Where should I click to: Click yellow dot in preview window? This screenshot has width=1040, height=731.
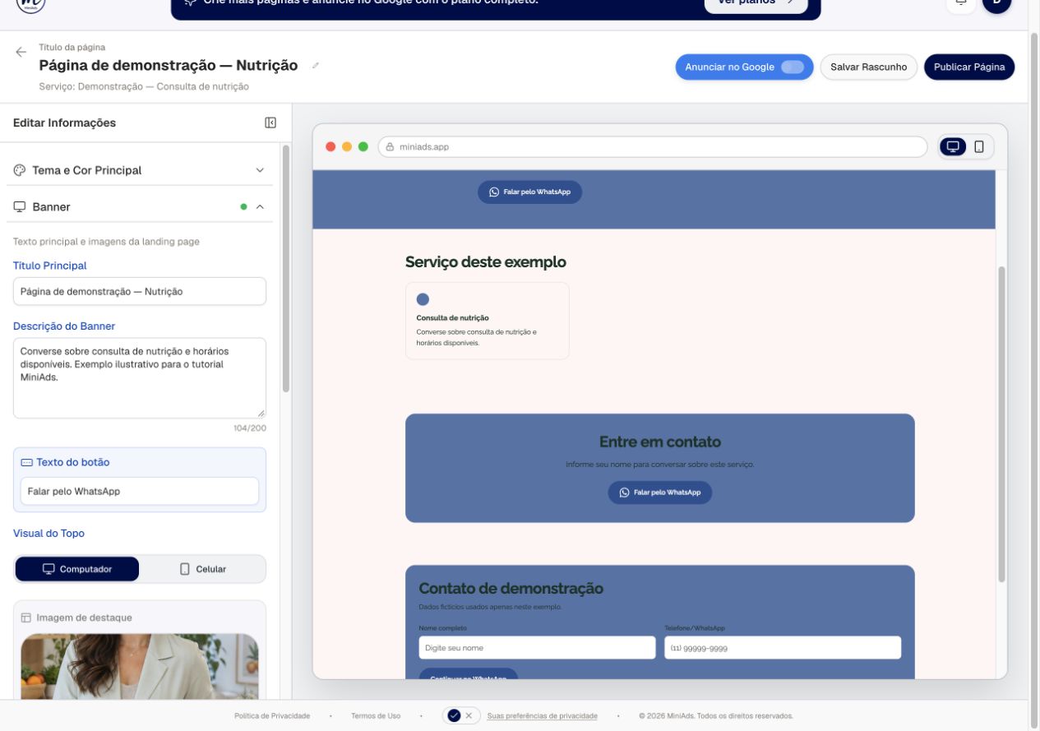(x=347, y=147)
